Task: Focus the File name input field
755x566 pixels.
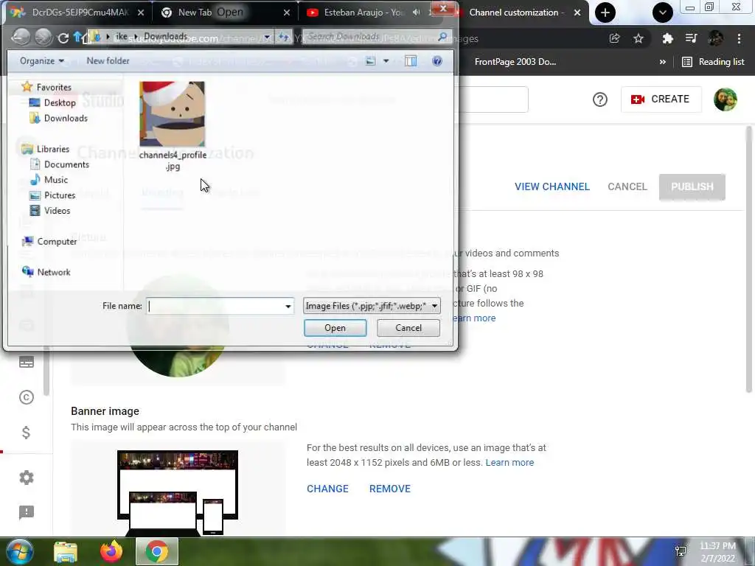Action: coord(215,306)
